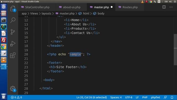Image resolution: width=177 pixels, height=100 pixels.
Task: Click the Views breadcrumb segment
Action: click(x=34, y=14)
